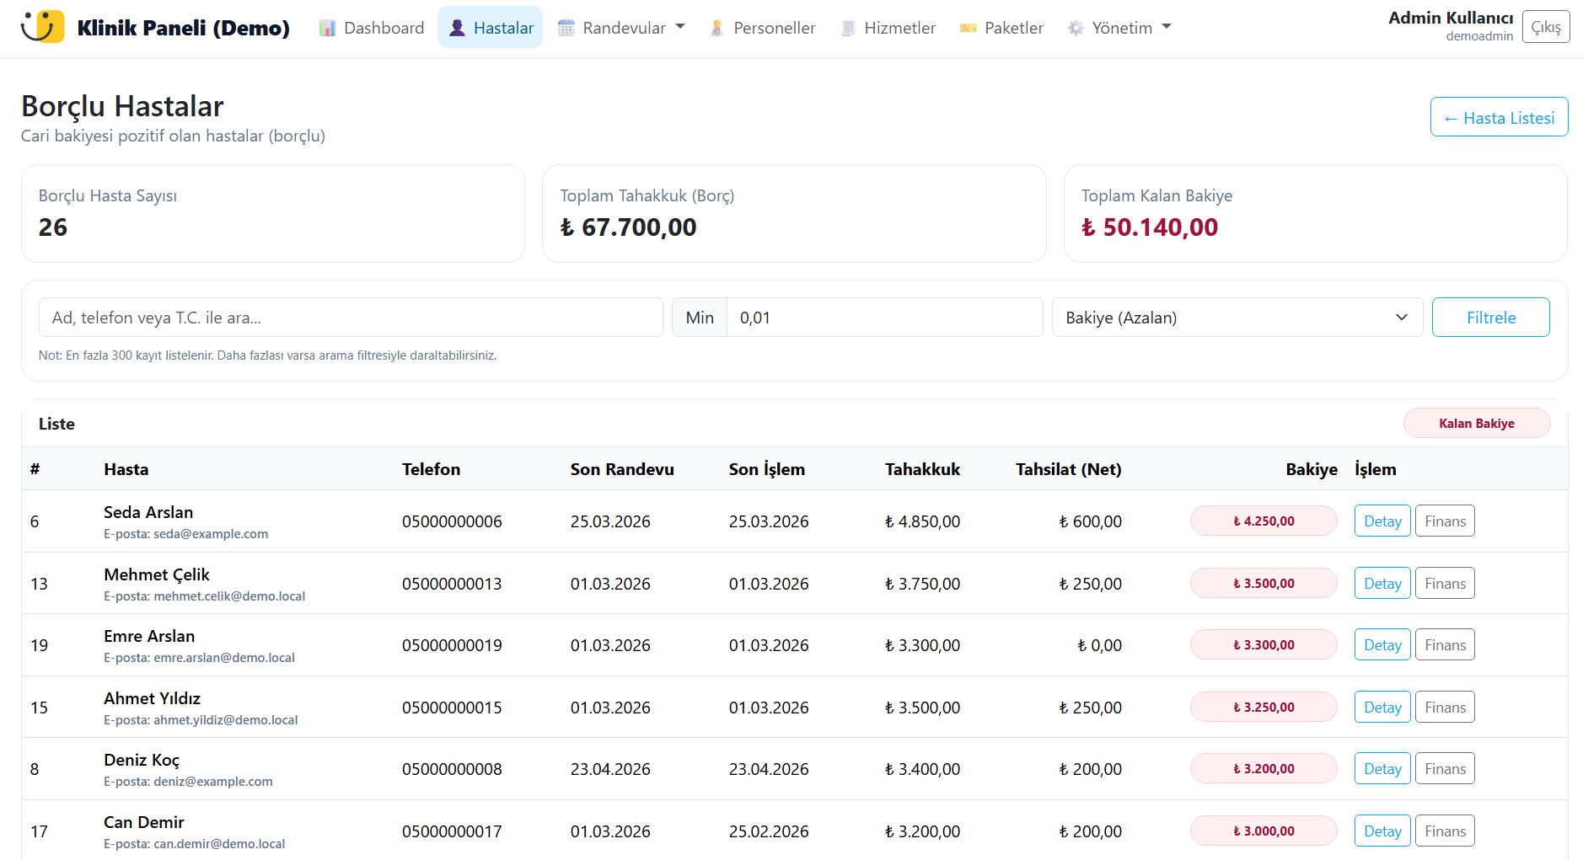
Task: Click the Paketler ticket icon
Action: (969, 28)
